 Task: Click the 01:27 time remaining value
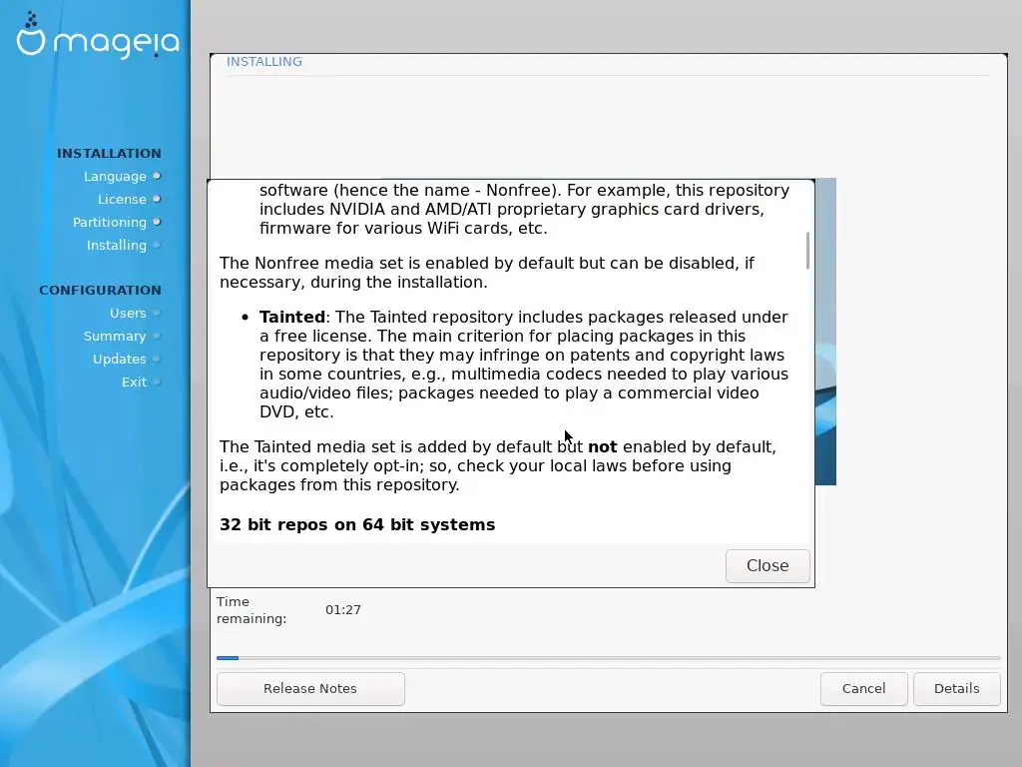pos(343,610)
